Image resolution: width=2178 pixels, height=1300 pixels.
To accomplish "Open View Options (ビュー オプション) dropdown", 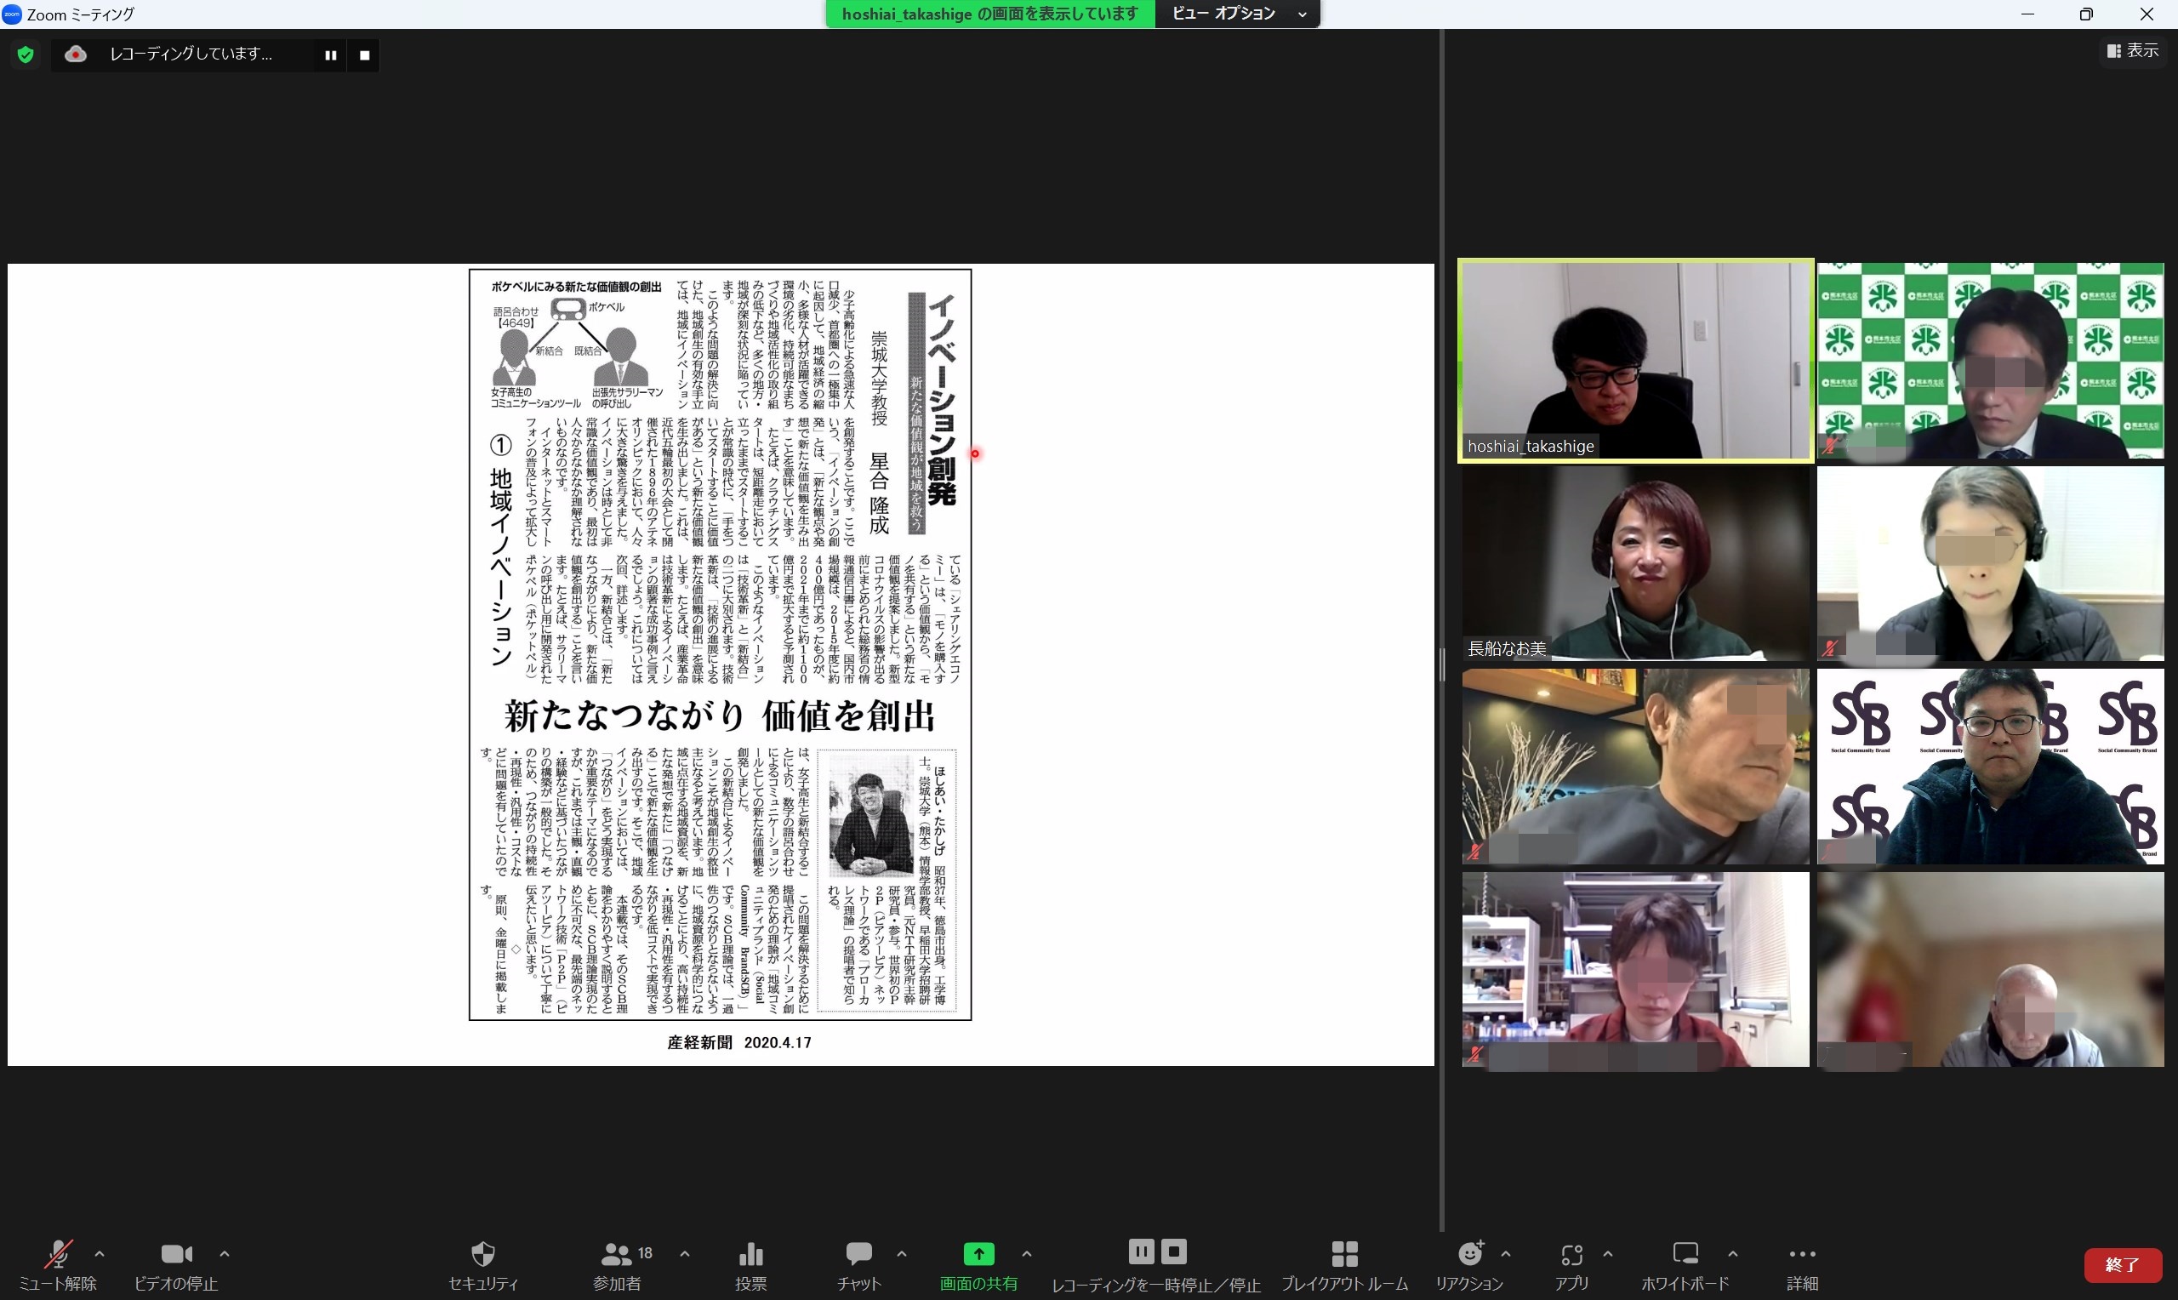I will (x=1237, y=14).
